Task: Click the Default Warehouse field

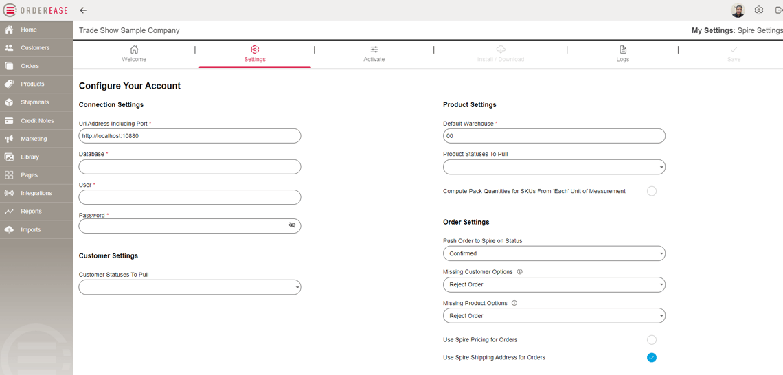Action: pos(554,136)
